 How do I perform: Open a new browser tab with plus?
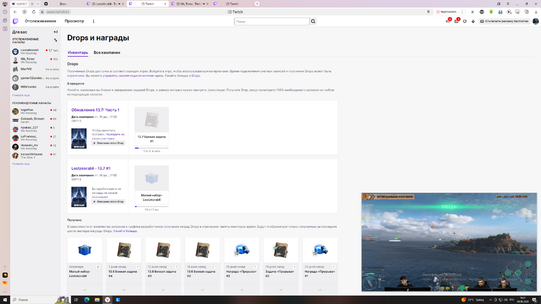(257, 4)
